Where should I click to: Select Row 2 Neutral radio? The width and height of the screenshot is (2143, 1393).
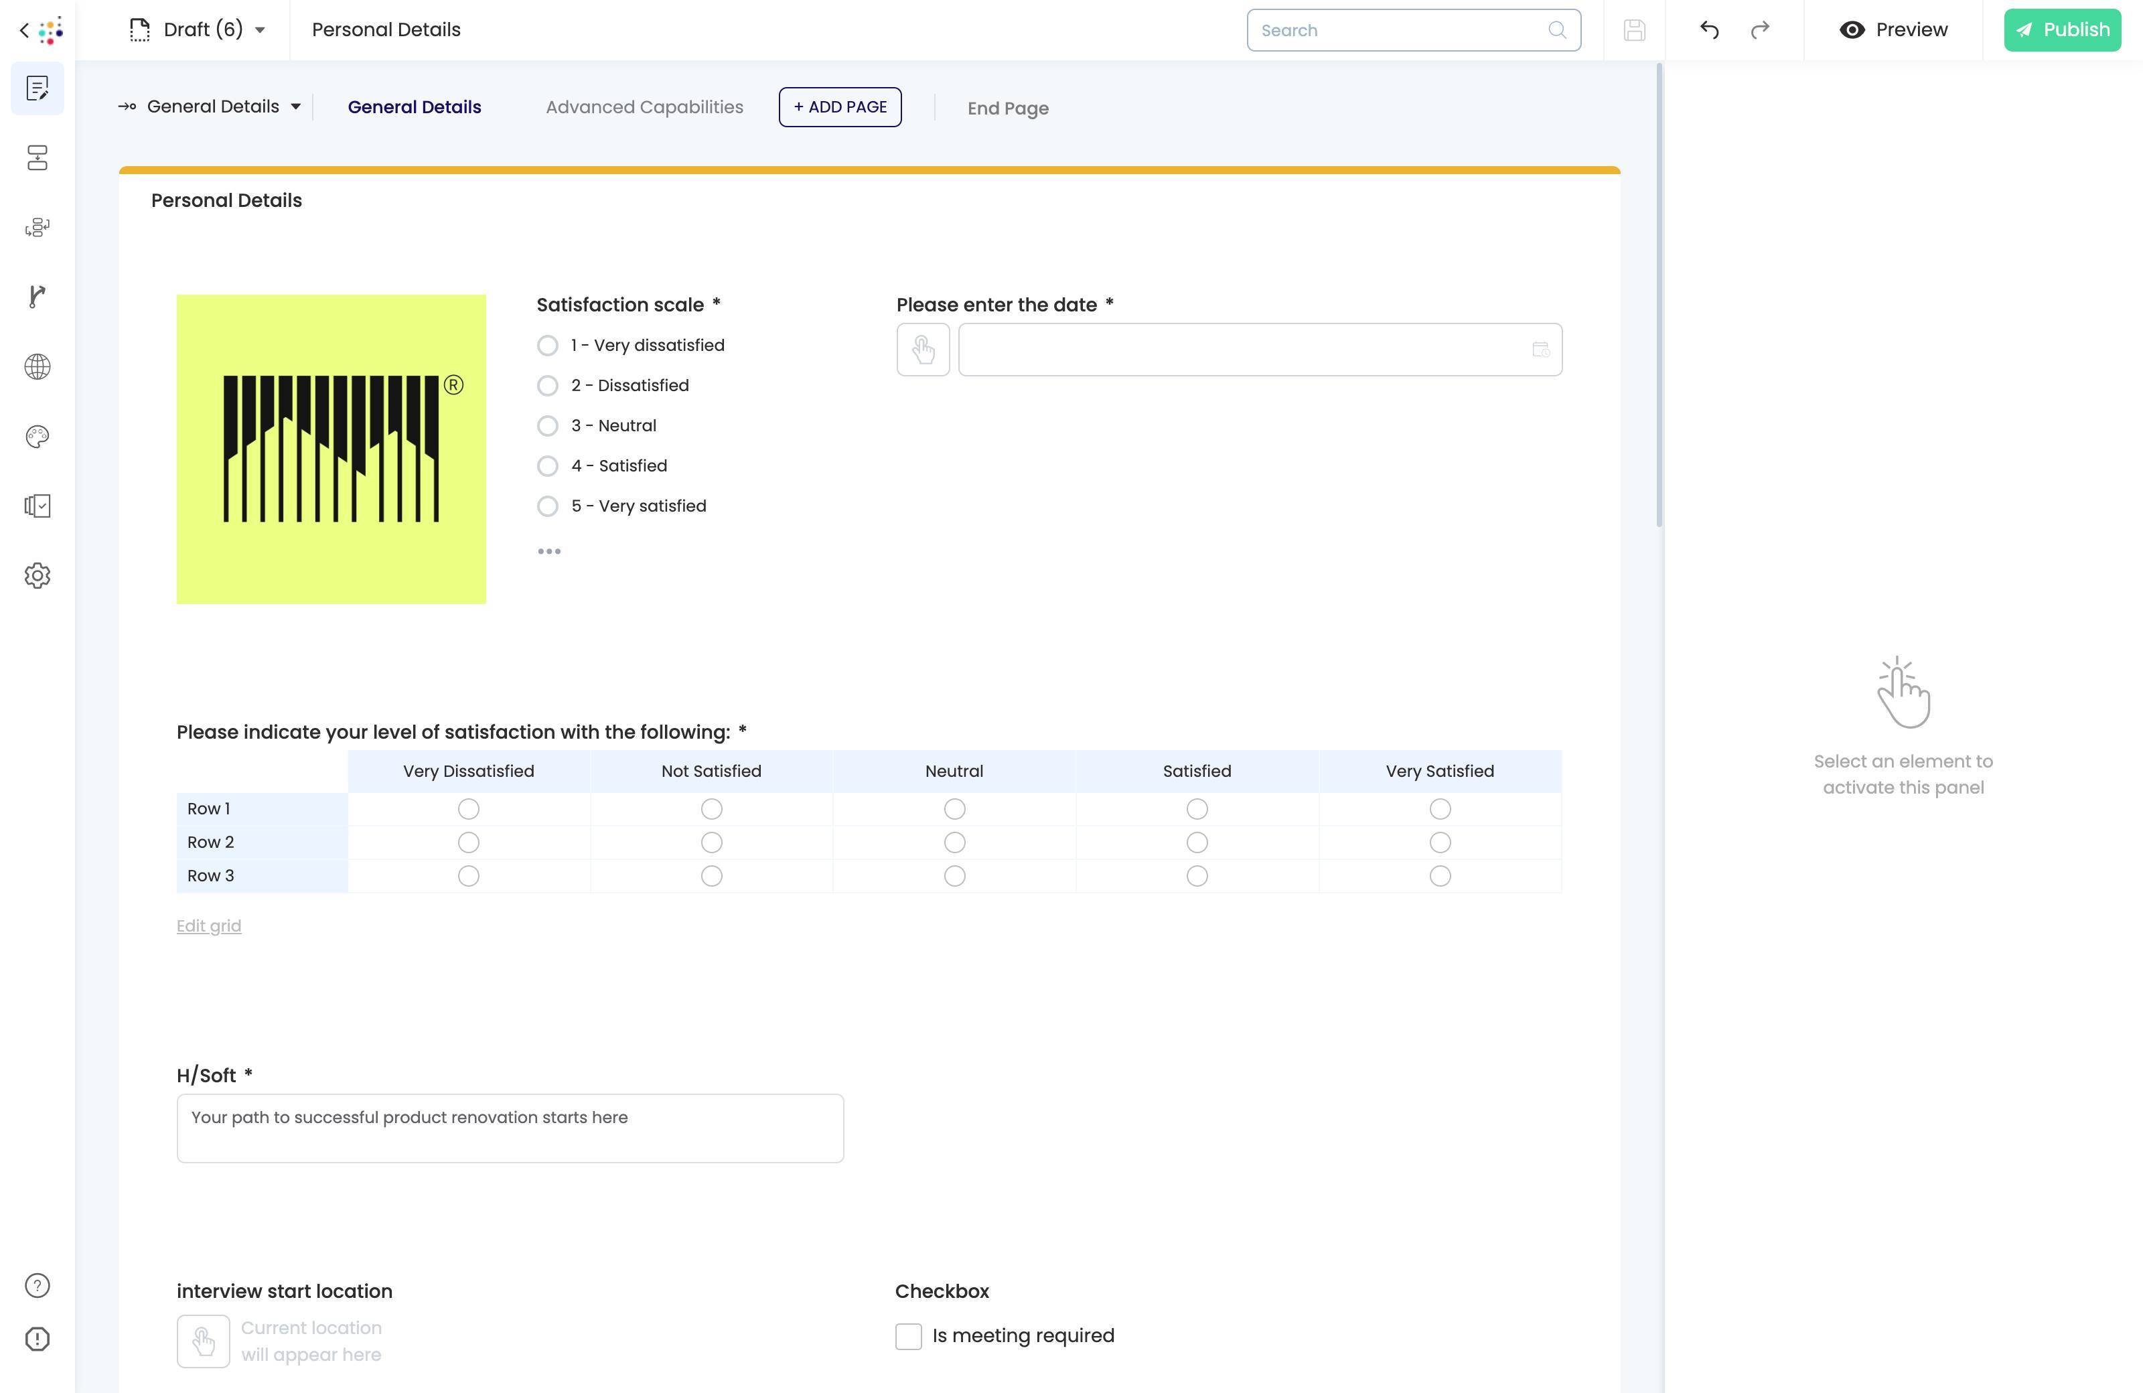coord(954,842)
